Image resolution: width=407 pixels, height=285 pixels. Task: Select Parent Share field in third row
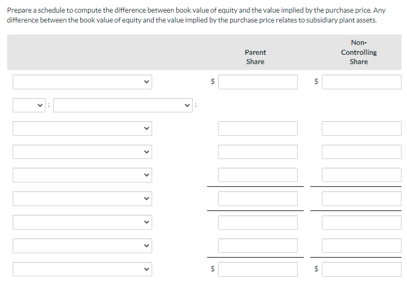pyautogui.click(x=258, y=128)
